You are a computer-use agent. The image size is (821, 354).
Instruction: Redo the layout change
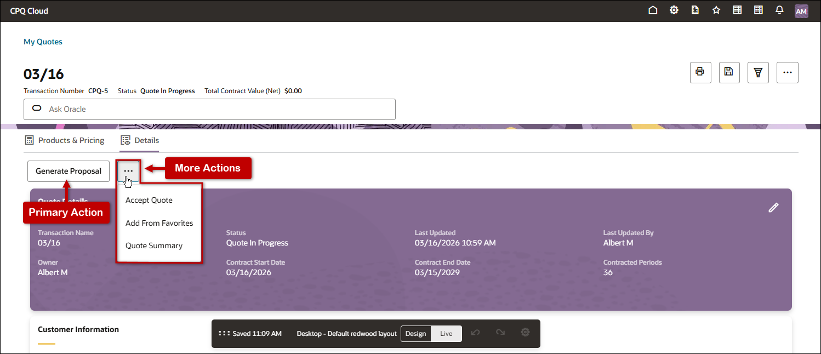500,333
